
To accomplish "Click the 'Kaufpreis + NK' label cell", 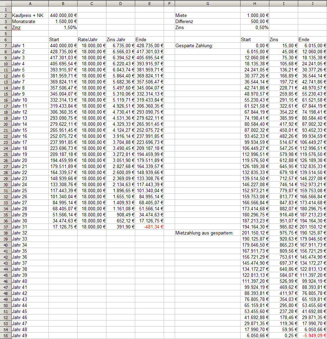I will pyautogui.click(x=30, y=16).
